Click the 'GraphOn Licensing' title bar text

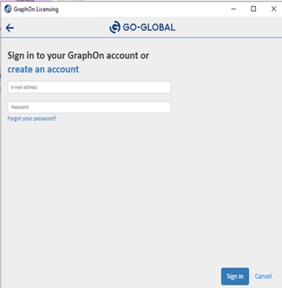click(36, 9)
